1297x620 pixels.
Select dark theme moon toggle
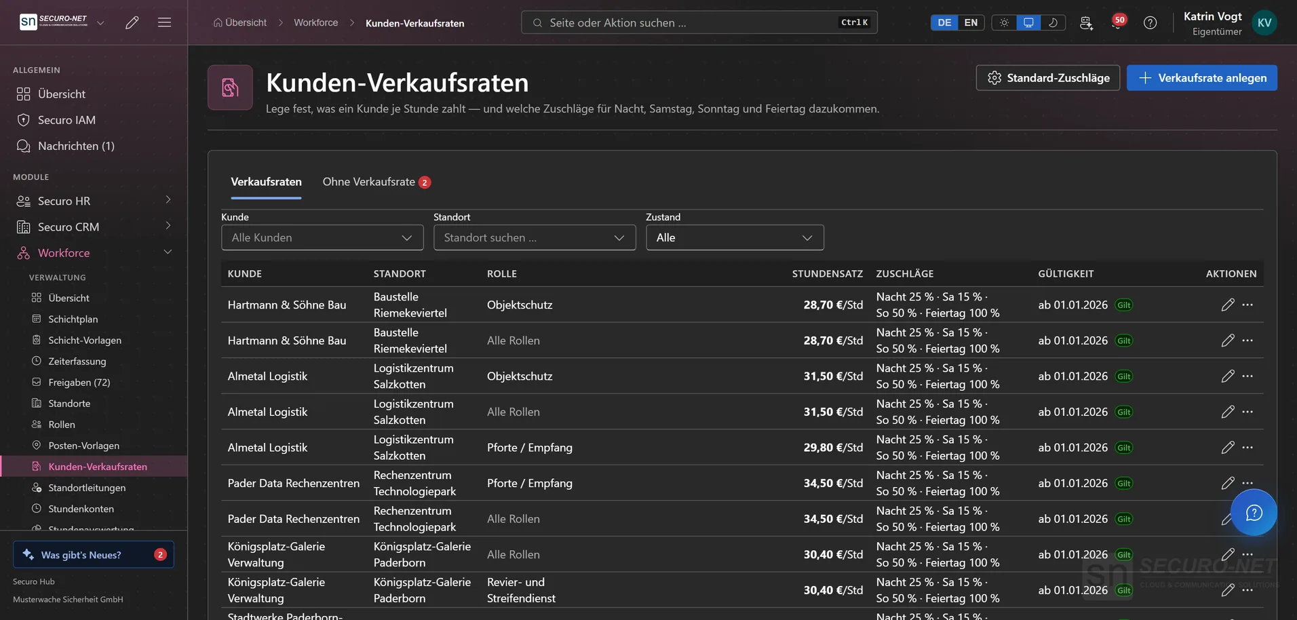(1053, 22)
